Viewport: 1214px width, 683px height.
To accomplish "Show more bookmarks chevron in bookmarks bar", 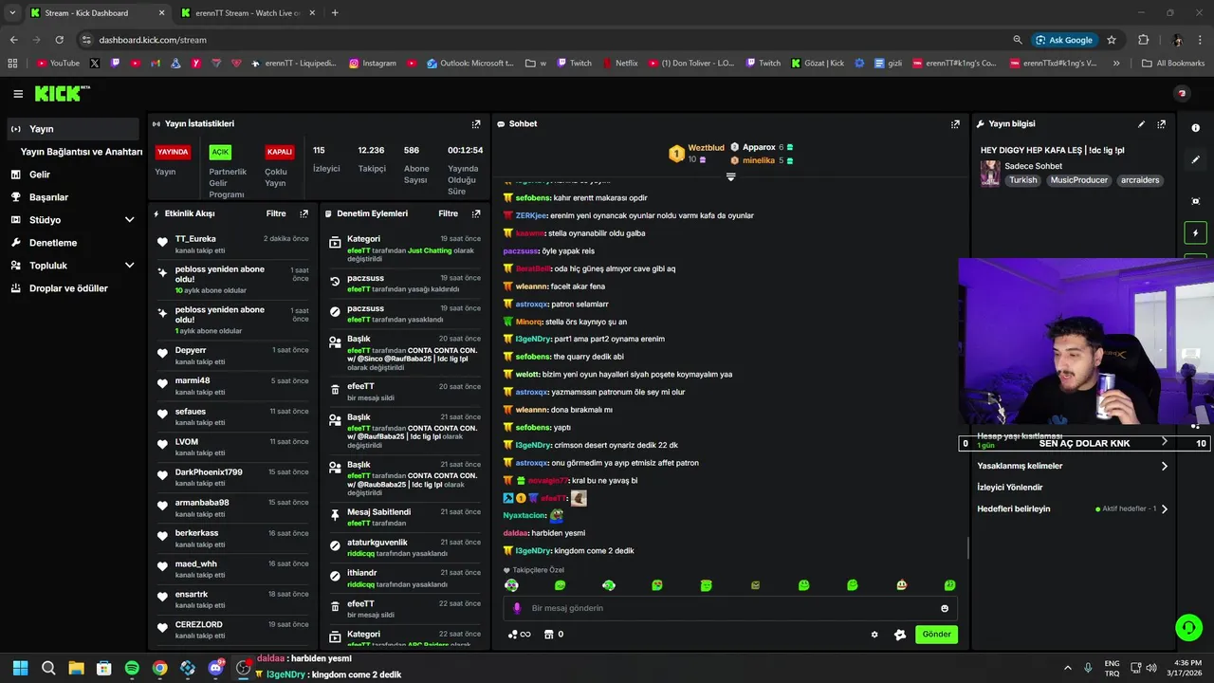I will coord(1116,64).
